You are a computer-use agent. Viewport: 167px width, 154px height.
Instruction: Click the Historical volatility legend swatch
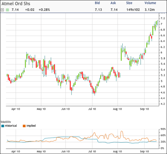(3, 126)
